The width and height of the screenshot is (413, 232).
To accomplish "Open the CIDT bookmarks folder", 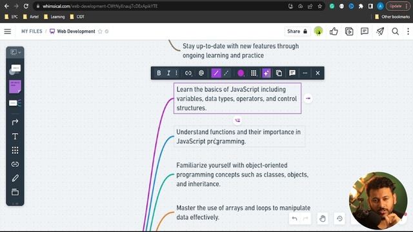I will (77, 17).
